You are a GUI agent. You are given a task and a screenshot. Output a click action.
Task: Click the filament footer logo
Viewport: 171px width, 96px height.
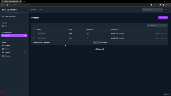[x=100, y=49]
